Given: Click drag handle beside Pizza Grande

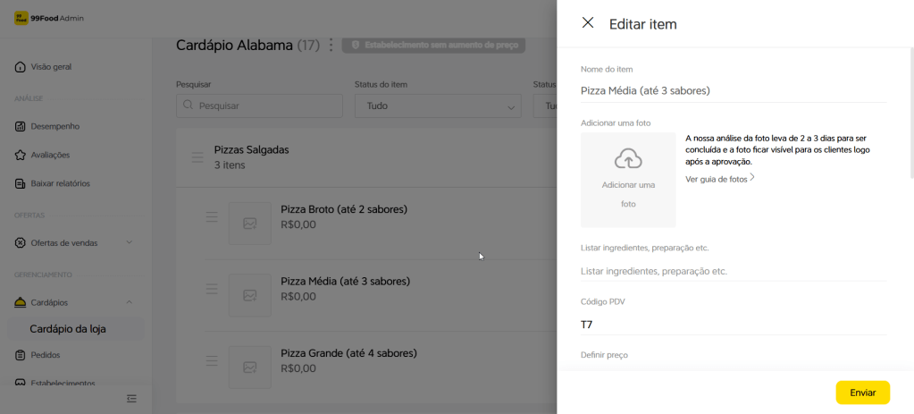Looking at the screenshot, I should [212, 360].
